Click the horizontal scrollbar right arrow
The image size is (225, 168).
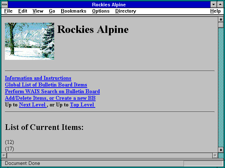pos(215,155)
